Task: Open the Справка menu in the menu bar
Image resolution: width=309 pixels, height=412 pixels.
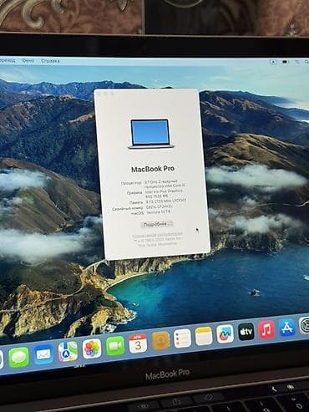Action: point(50,61)
